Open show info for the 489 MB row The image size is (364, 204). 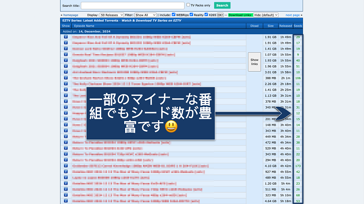point(65,177)
